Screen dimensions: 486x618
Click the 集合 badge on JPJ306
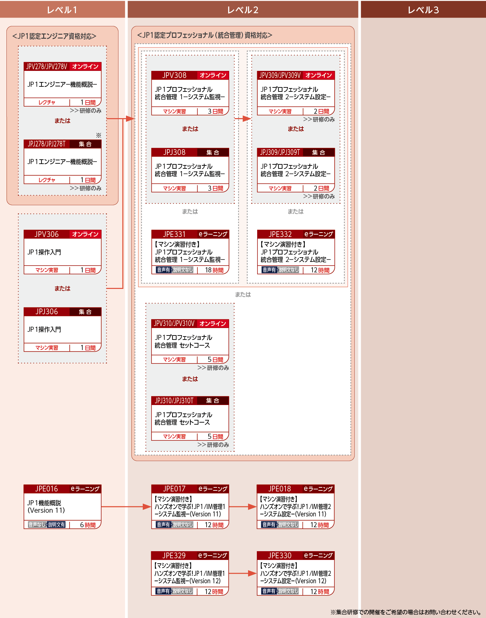[85, 312]
